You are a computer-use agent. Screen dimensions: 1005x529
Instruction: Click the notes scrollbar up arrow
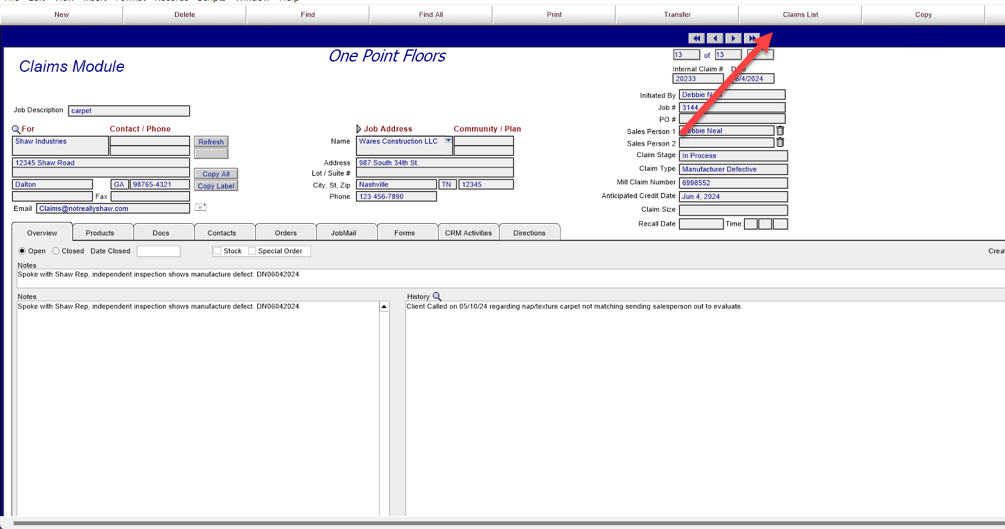(384, 306)
